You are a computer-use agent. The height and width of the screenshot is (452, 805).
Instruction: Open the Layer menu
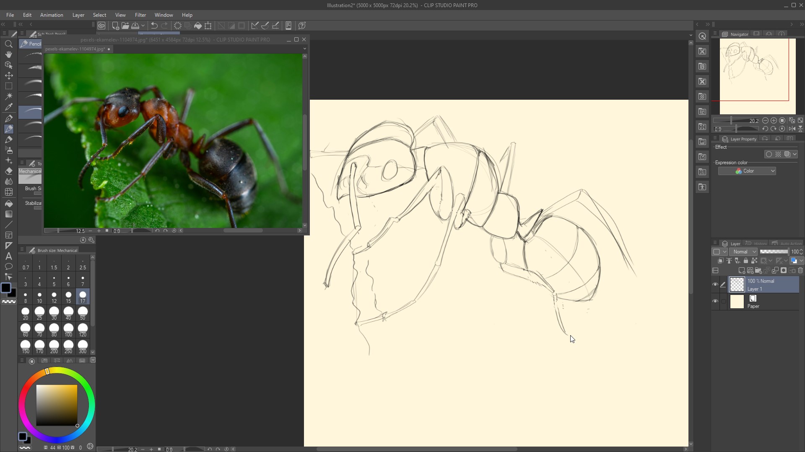coord(78,15)
